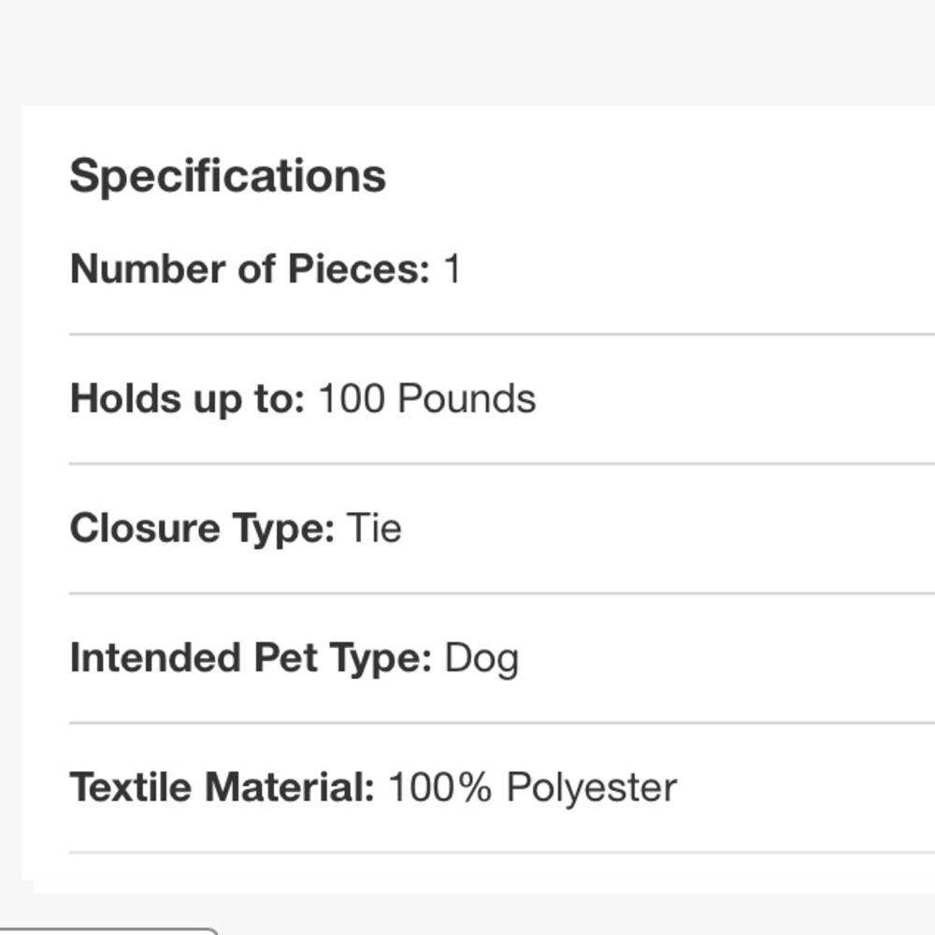Select the 'Closure Type:' label

[202, 529]
